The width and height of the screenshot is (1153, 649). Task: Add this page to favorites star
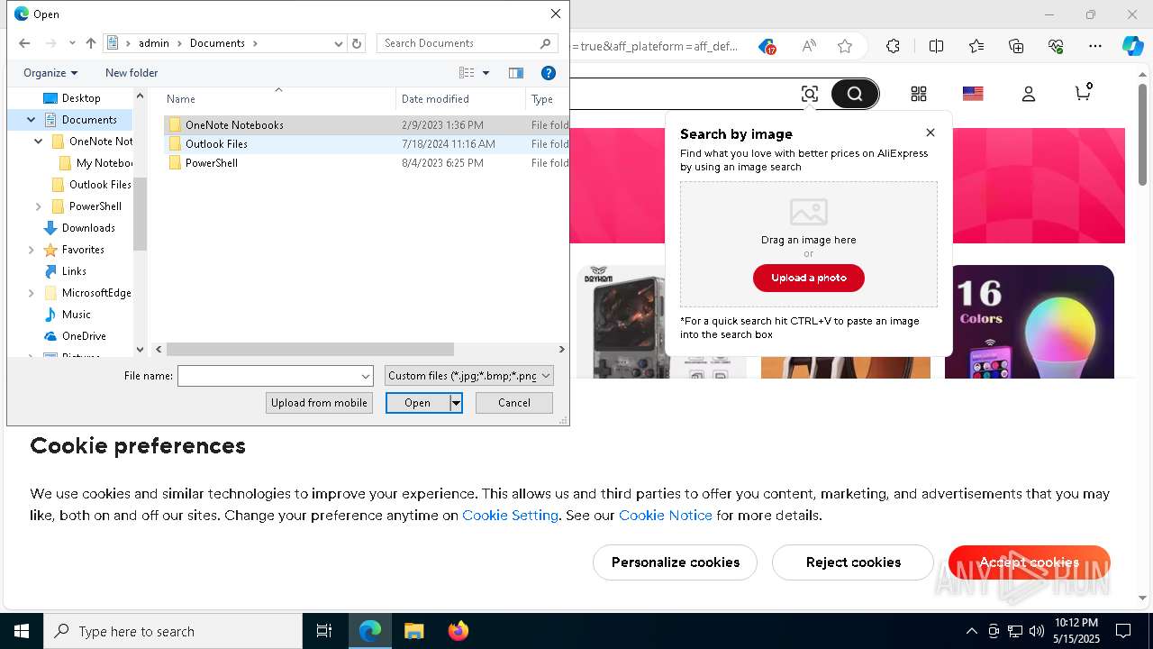[845, 46]
